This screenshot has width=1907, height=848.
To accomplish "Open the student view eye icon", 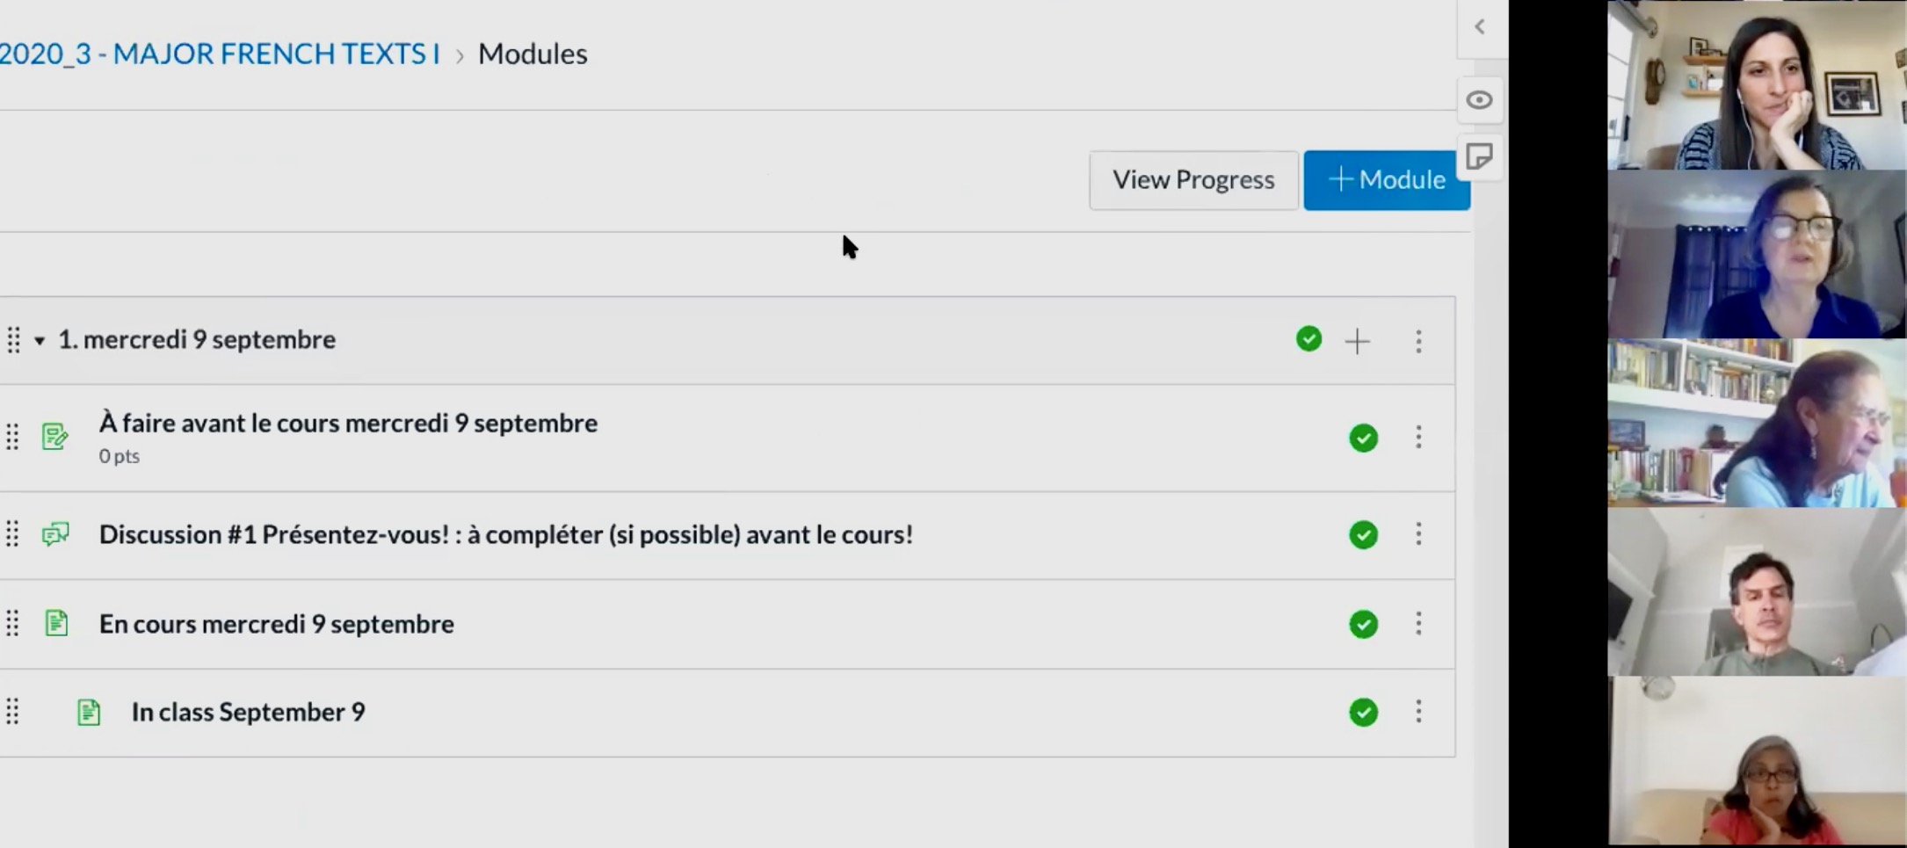I will [x=1479, y=100].
